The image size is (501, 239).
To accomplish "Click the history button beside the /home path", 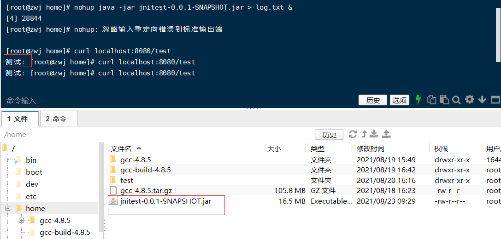I will pyautogui.click(x=329, y=135).
